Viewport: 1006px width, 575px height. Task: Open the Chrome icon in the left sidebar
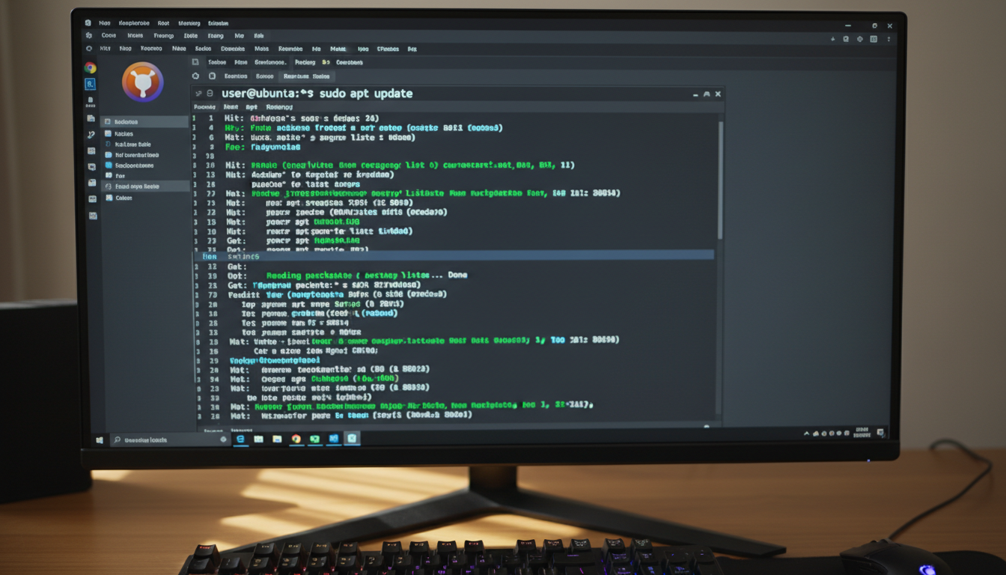pyautogui.click(x=90, y=68)
